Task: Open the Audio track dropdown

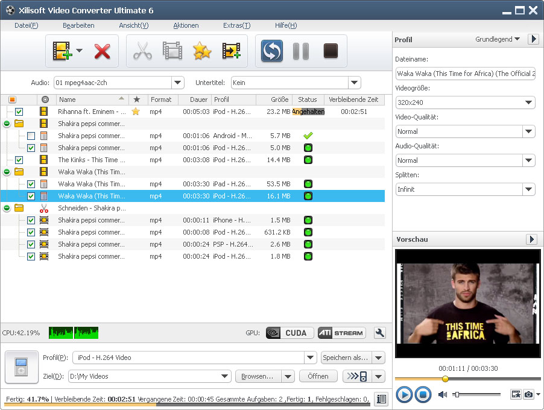Action: 178,83
